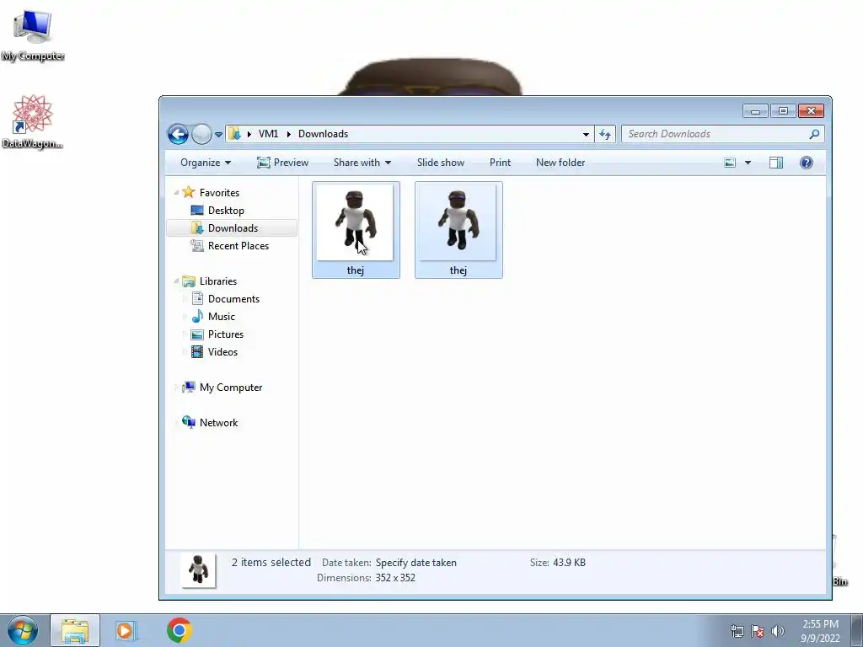Viewport: 863px width, 647px height.
Task: Maximize the Downloads window
Action: (783, 111)
